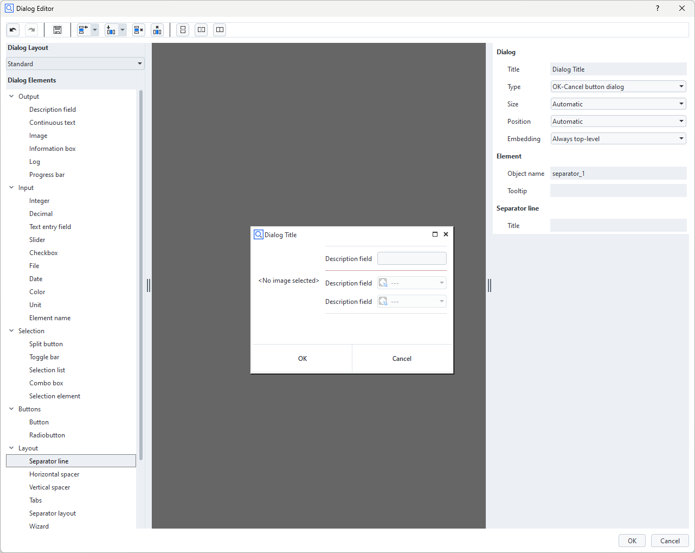Click the left panel splitter handle
This screenshot has height=553, width=695.
149,285
